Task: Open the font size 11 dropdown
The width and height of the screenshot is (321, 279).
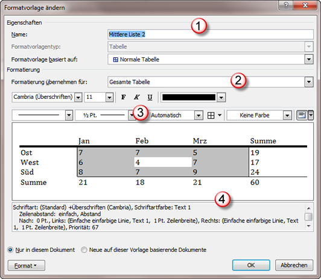Action: 110,97
